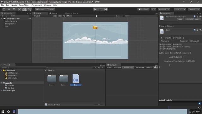Open Bird Import Settings help icon
The width and height of the screenshot is (202, 114).
pos(194,16)
